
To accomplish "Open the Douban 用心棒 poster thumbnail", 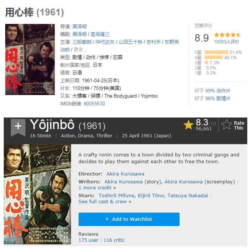I will (x=30, y=60).
